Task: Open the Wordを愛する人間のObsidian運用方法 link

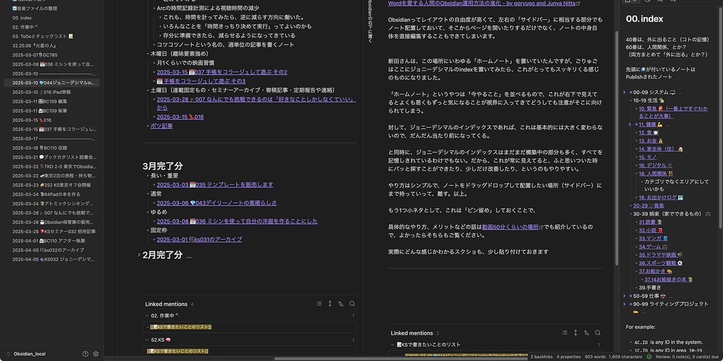Action: pos(484,4)
